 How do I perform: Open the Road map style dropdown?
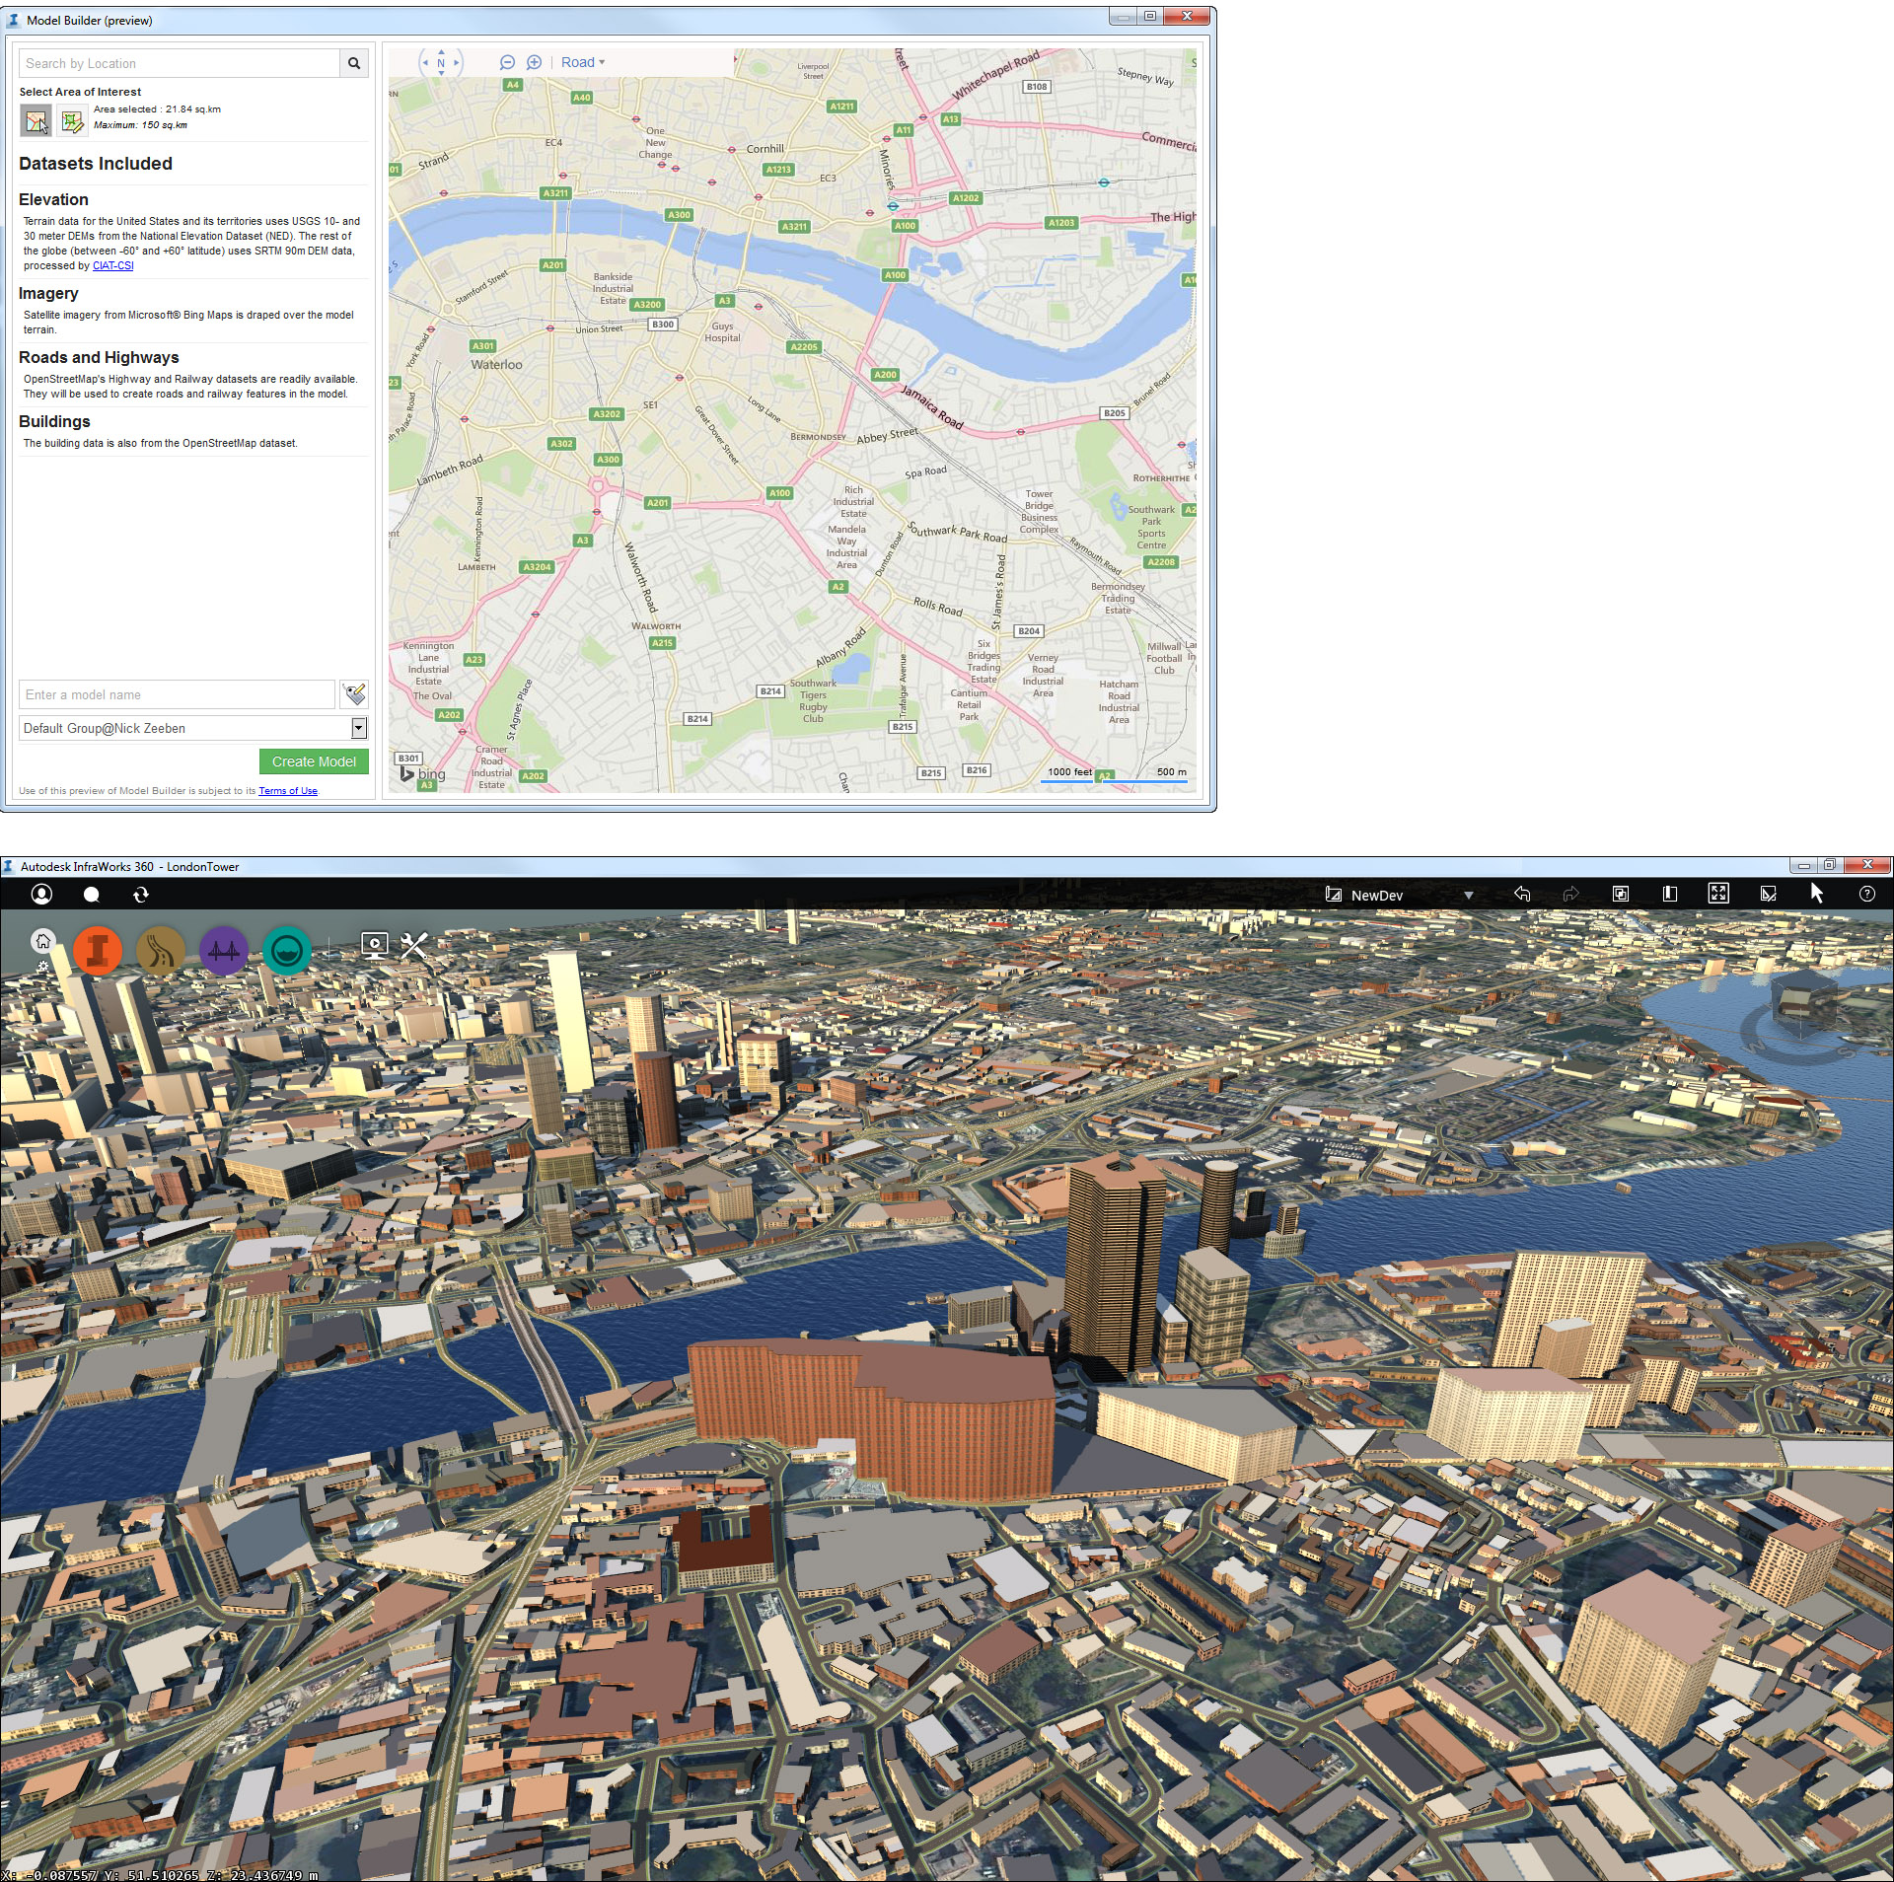point(582,62)
